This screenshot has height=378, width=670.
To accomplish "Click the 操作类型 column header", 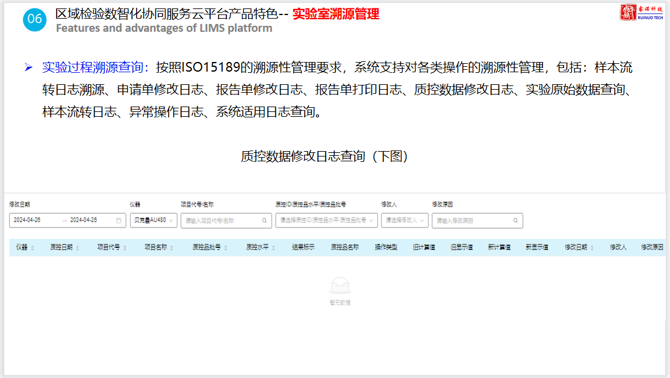I will point(386,247).
